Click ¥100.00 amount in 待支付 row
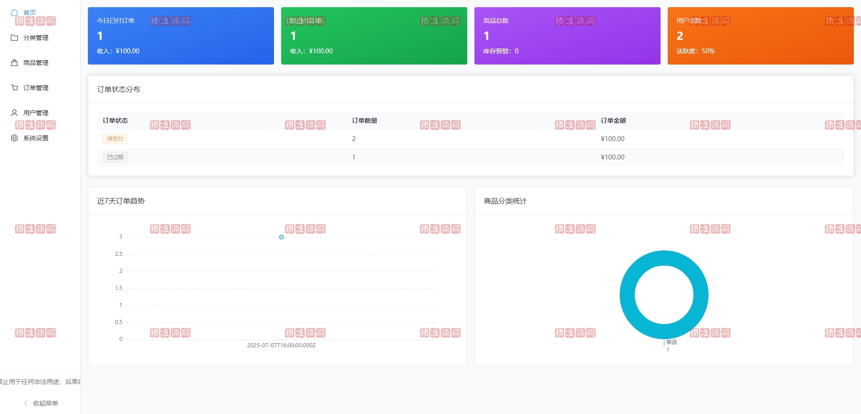This screenshot has height=414, width=861. point(613,139)
